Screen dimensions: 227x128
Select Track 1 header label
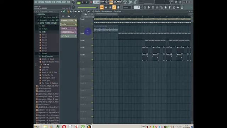(83, 19)
